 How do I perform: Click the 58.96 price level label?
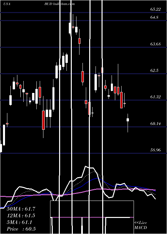point(156,150)
